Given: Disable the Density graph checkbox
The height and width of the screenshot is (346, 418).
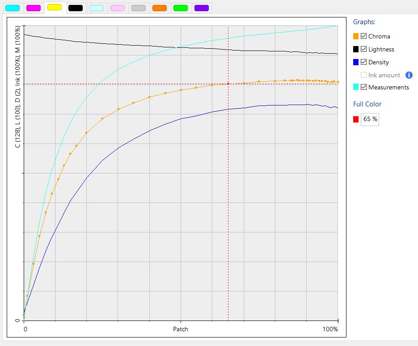Looking at the screenshot, I should [x=363, y=62].
